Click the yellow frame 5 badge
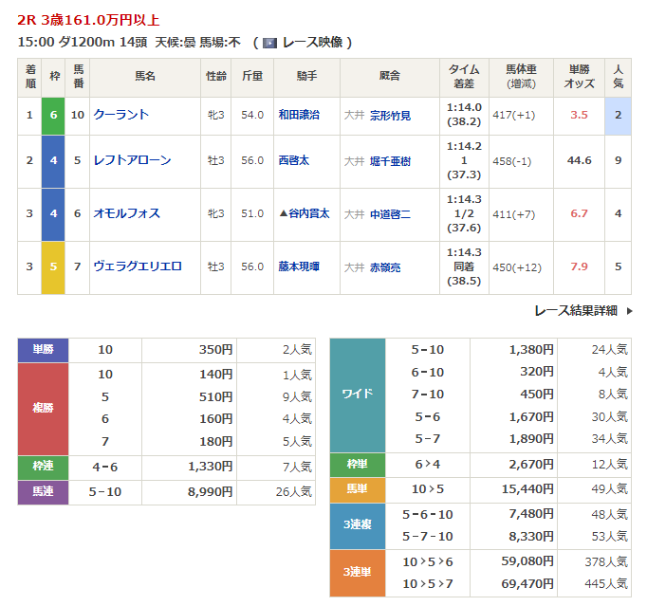647x606 pixels. pos(53,266)
